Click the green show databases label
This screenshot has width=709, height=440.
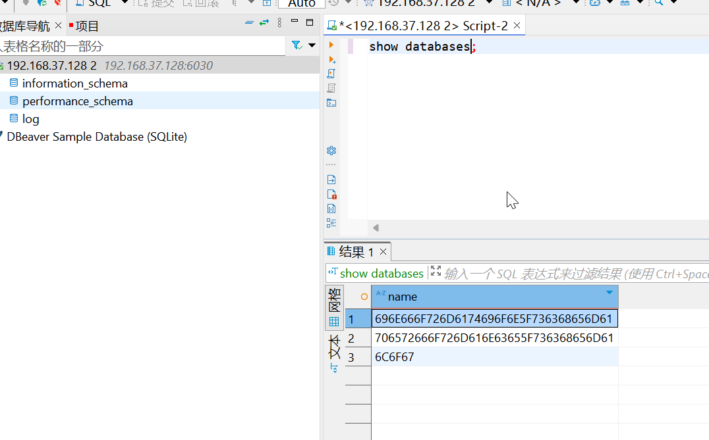coord(381,273)
